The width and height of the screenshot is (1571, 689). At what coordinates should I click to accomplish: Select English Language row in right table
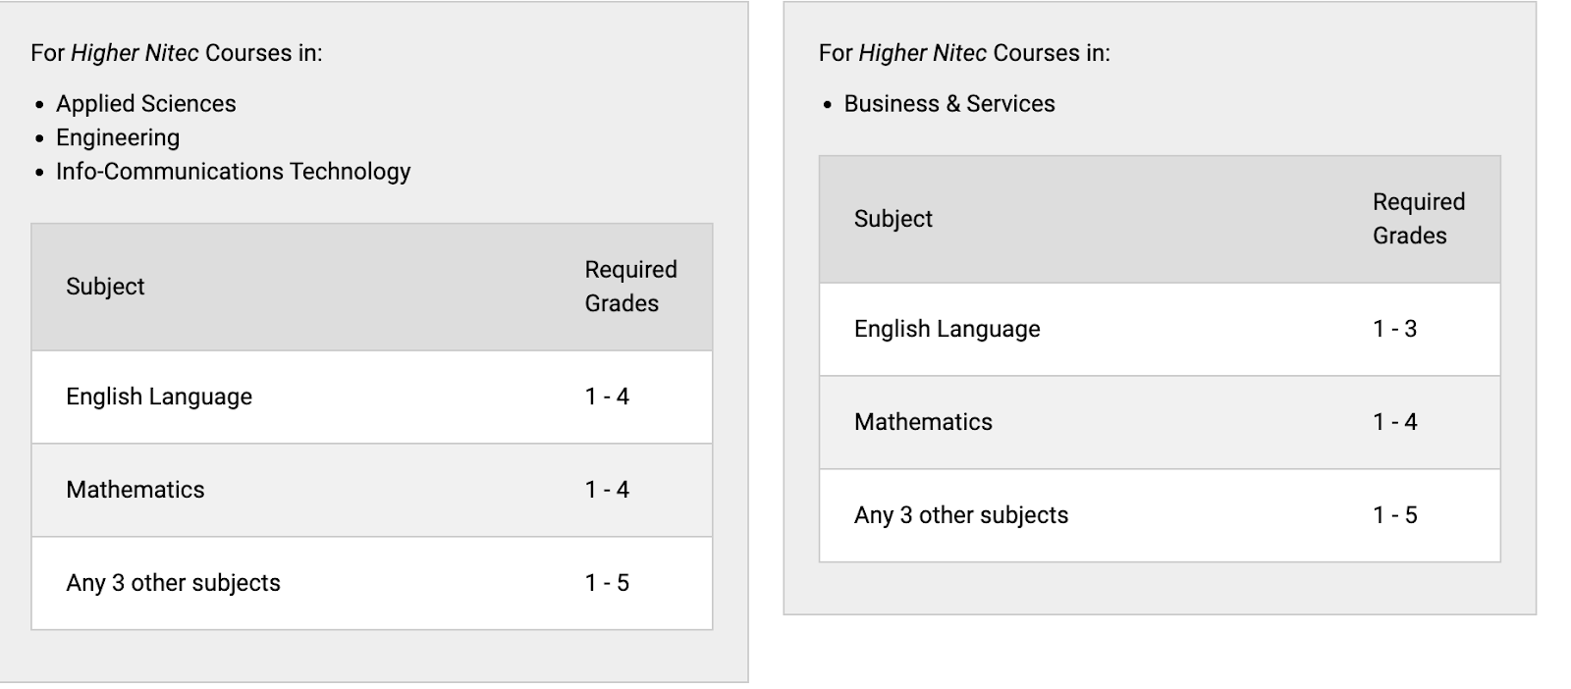[x=1160, y=329]
